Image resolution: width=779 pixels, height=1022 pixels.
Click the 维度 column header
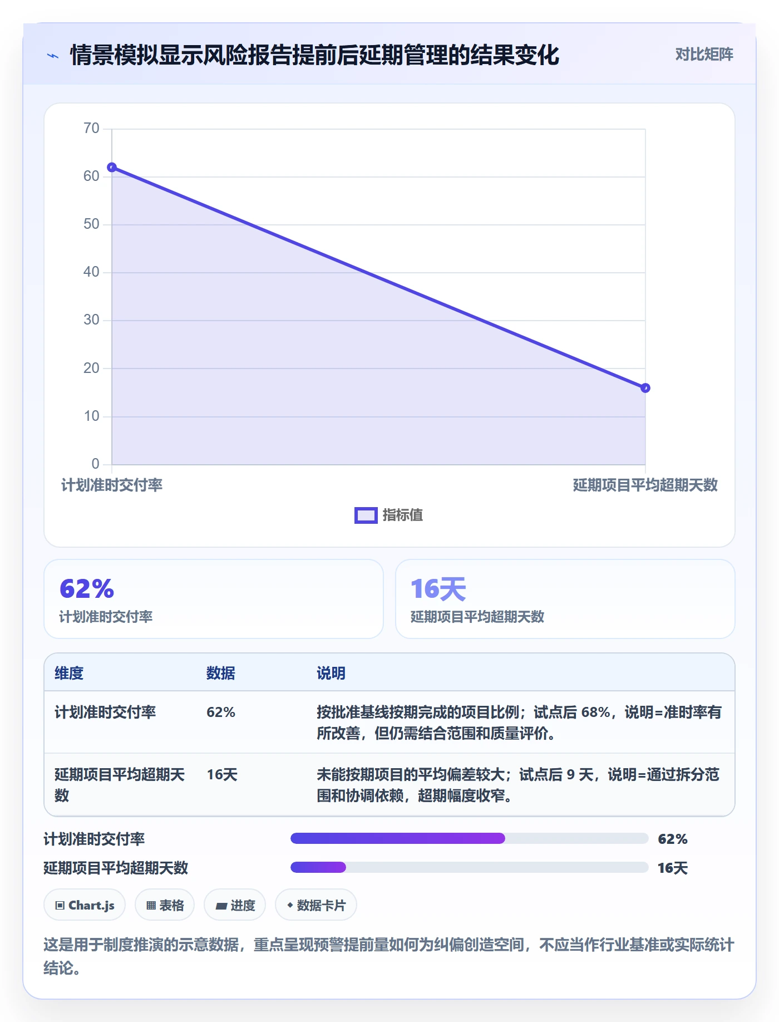69,673
